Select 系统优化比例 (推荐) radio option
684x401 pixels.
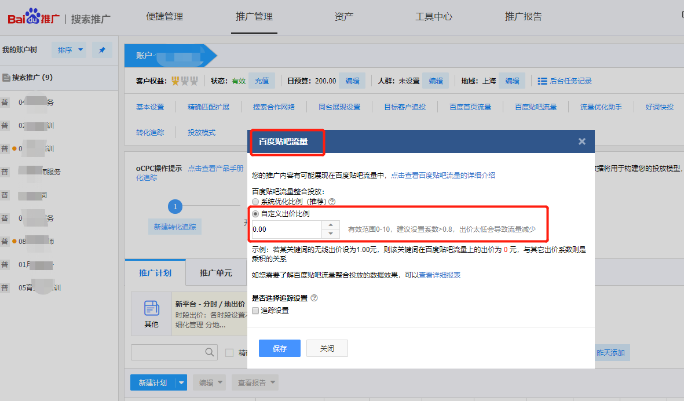[x=255, y=202]
